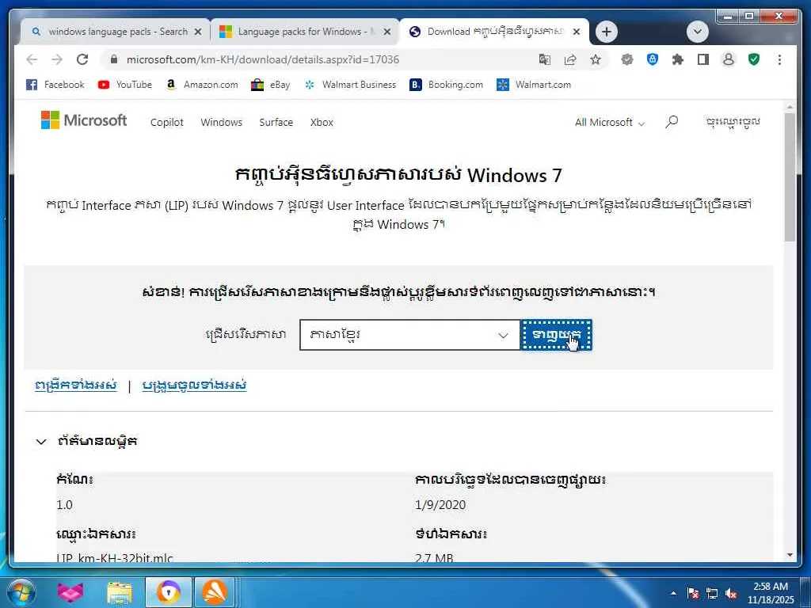The height and width of the screenshot is (608, 811).
Task: Open the Chrome three-dot menu
Action: click(x=779, y=59)
